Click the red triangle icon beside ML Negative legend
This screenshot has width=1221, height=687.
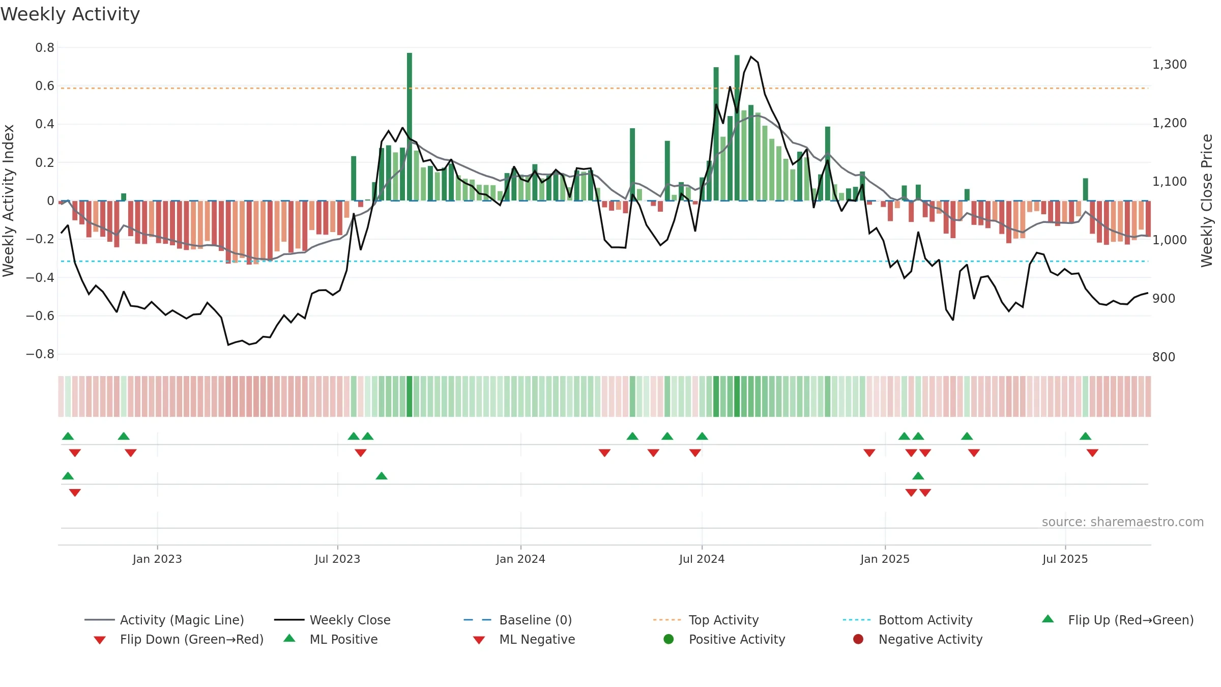coord(479,640)
